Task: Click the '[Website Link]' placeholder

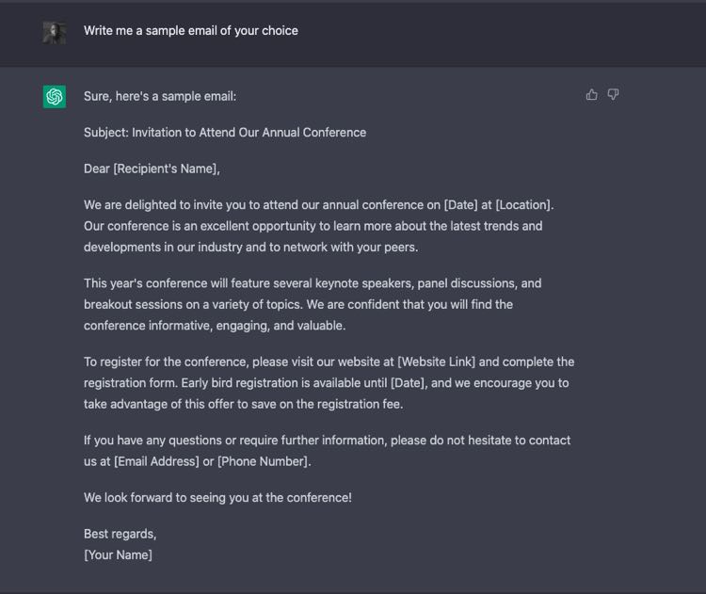Action: coord(436,362)
